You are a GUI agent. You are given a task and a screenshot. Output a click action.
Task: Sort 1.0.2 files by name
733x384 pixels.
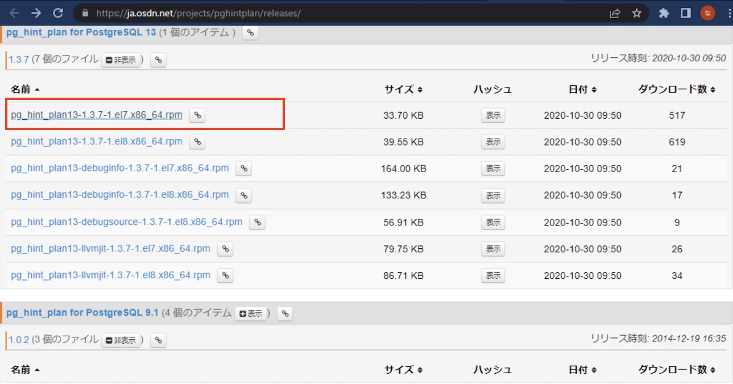click(x=25, y=370)
